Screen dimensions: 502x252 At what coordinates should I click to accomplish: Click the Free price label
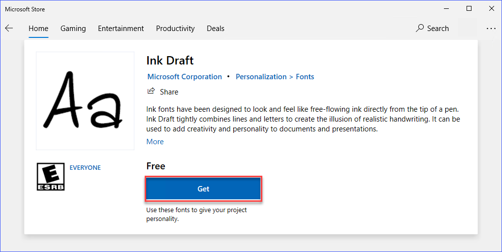tap(156, 166)
